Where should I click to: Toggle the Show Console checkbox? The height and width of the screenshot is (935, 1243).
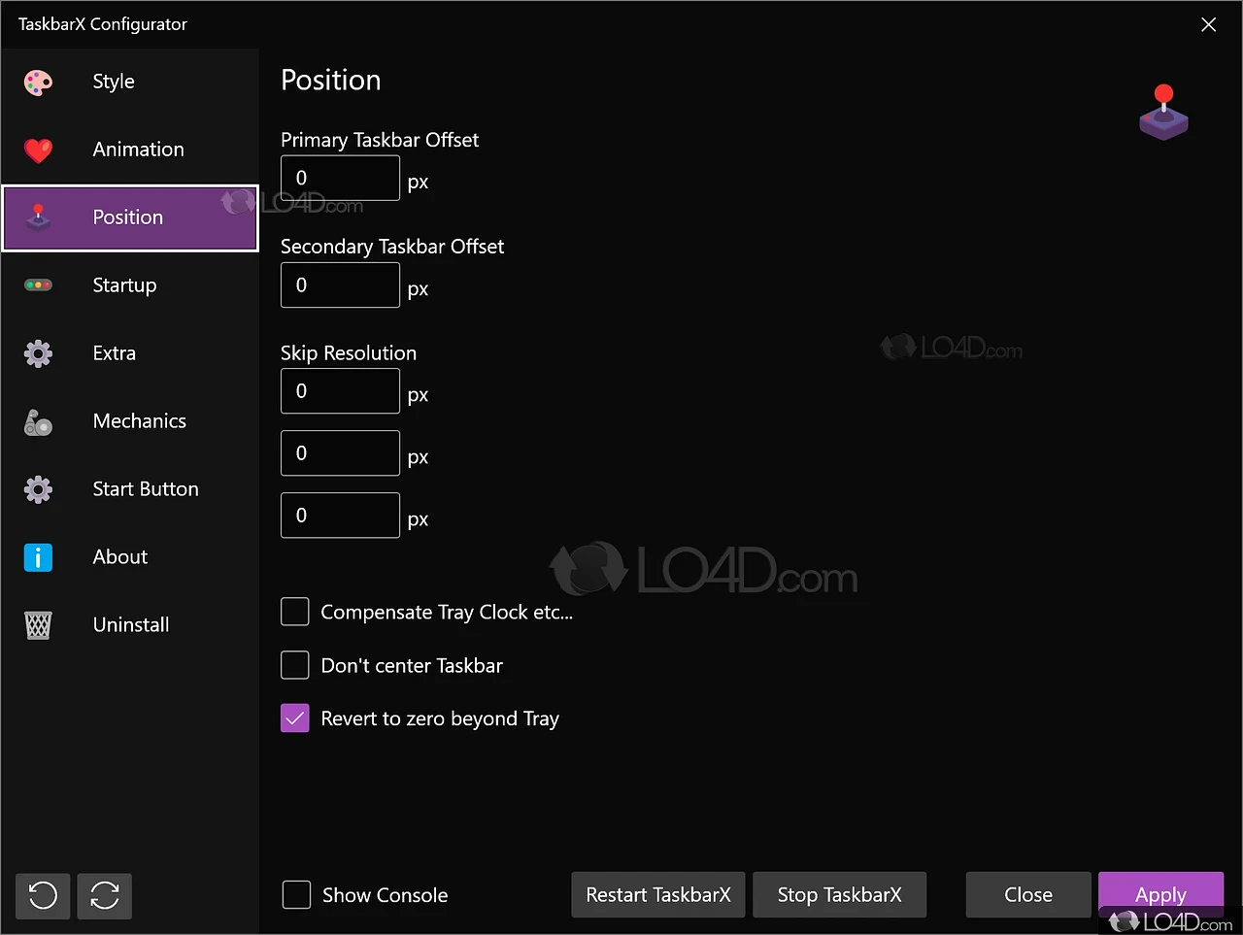pyautogui.click(x=296, y=894)
